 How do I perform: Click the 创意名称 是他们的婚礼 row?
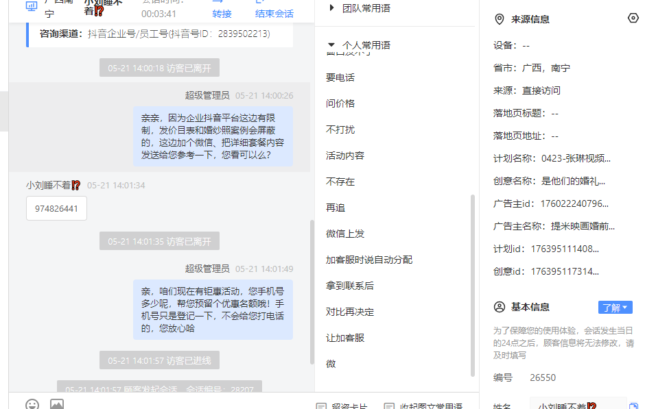click(x=549, y=181)
